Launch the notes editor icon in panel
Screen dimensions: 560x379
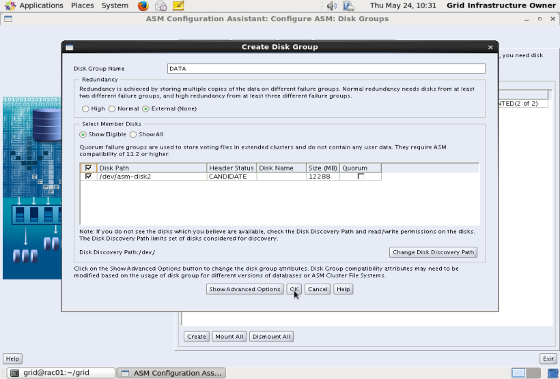(178, 5)
